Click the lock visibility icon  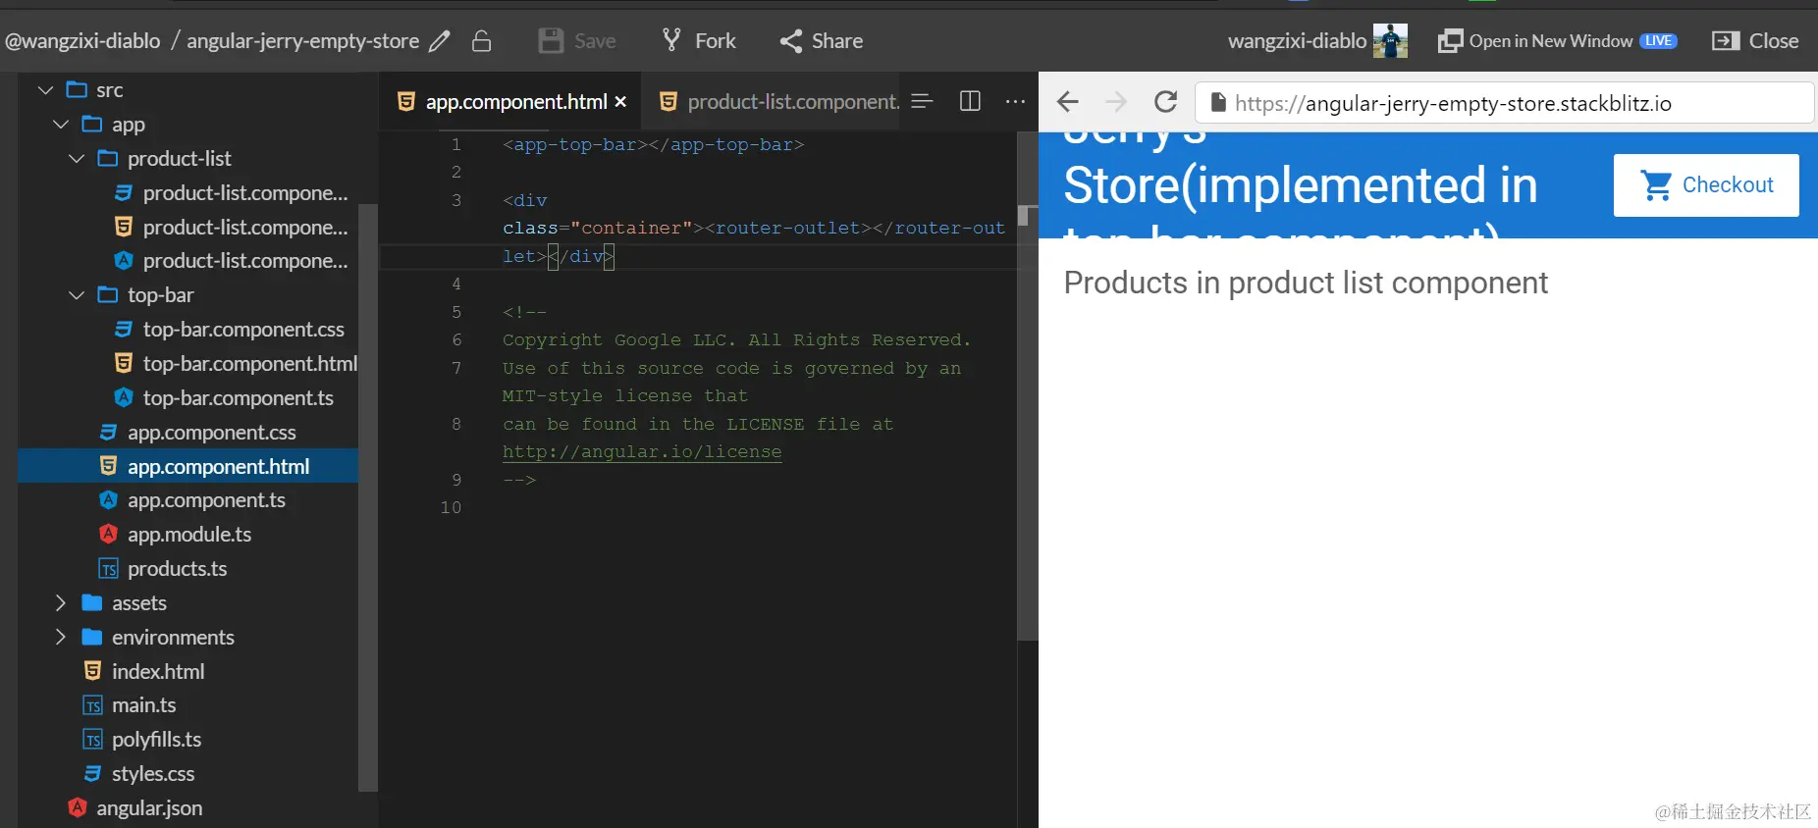pos(481,41)
